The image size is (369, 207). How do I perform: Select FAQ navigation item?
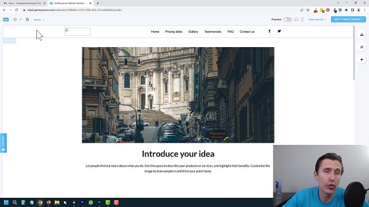231,32
